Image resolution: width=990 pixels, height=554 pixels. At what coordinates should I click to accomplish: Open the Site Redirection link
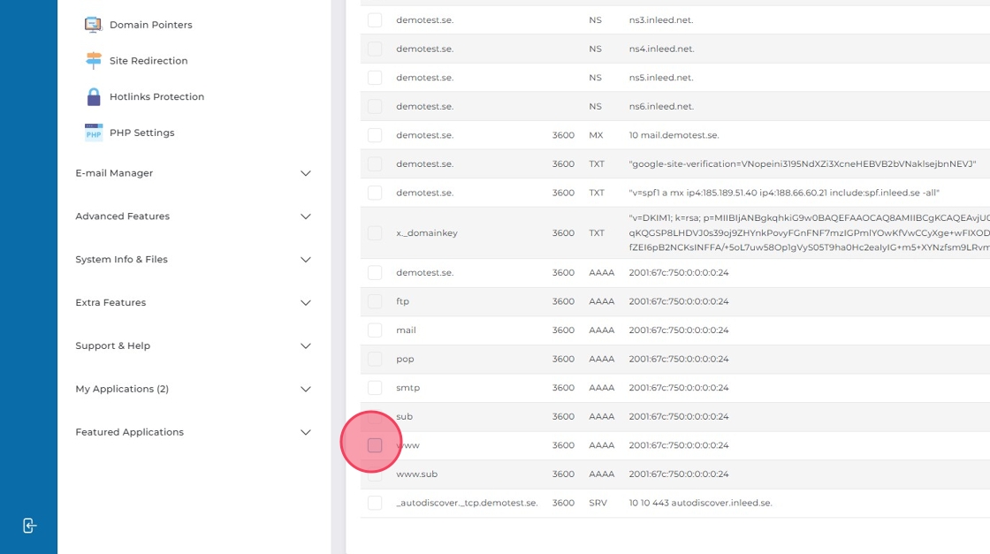pos(148,61)
